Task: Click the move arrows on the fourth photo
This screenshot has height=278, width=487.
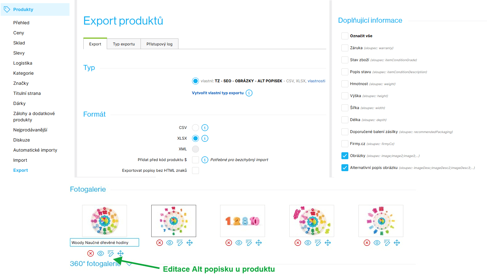Action: click(328, 243)
